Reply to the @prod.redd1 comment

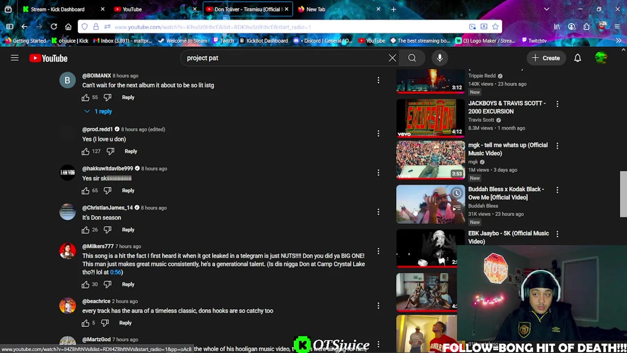131,151
